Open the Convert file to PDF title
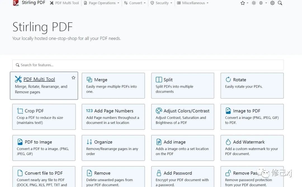This screenshot has height=187, width=302. pos(44,173)
